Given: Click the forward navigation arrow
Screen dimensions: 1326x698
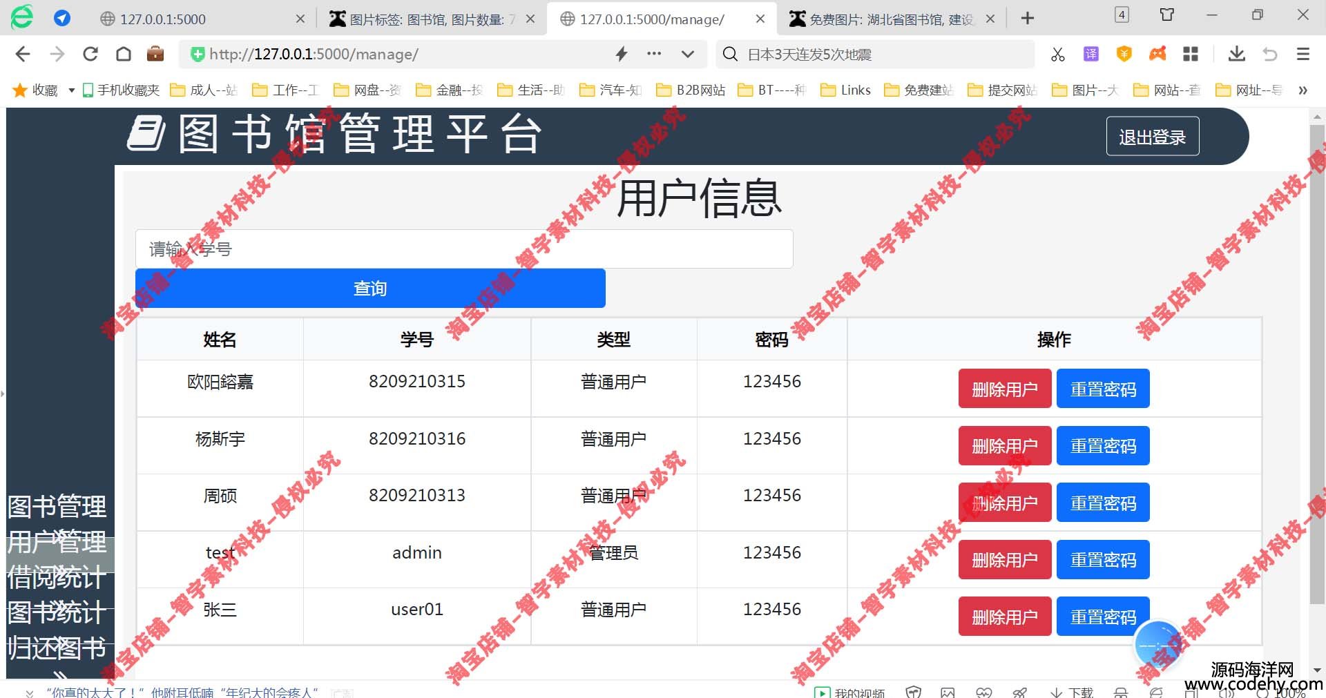Looking at the screenshot, I should click(57, 54).
